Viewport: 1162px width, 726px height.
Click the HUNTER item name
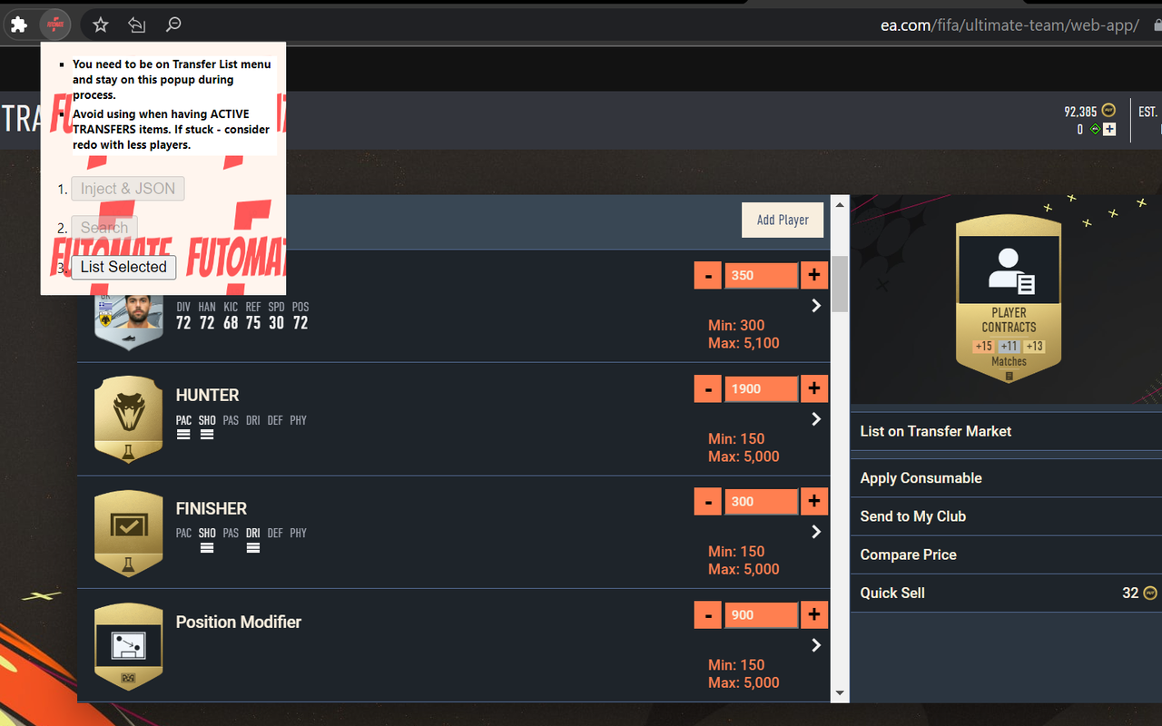(207, 395)
